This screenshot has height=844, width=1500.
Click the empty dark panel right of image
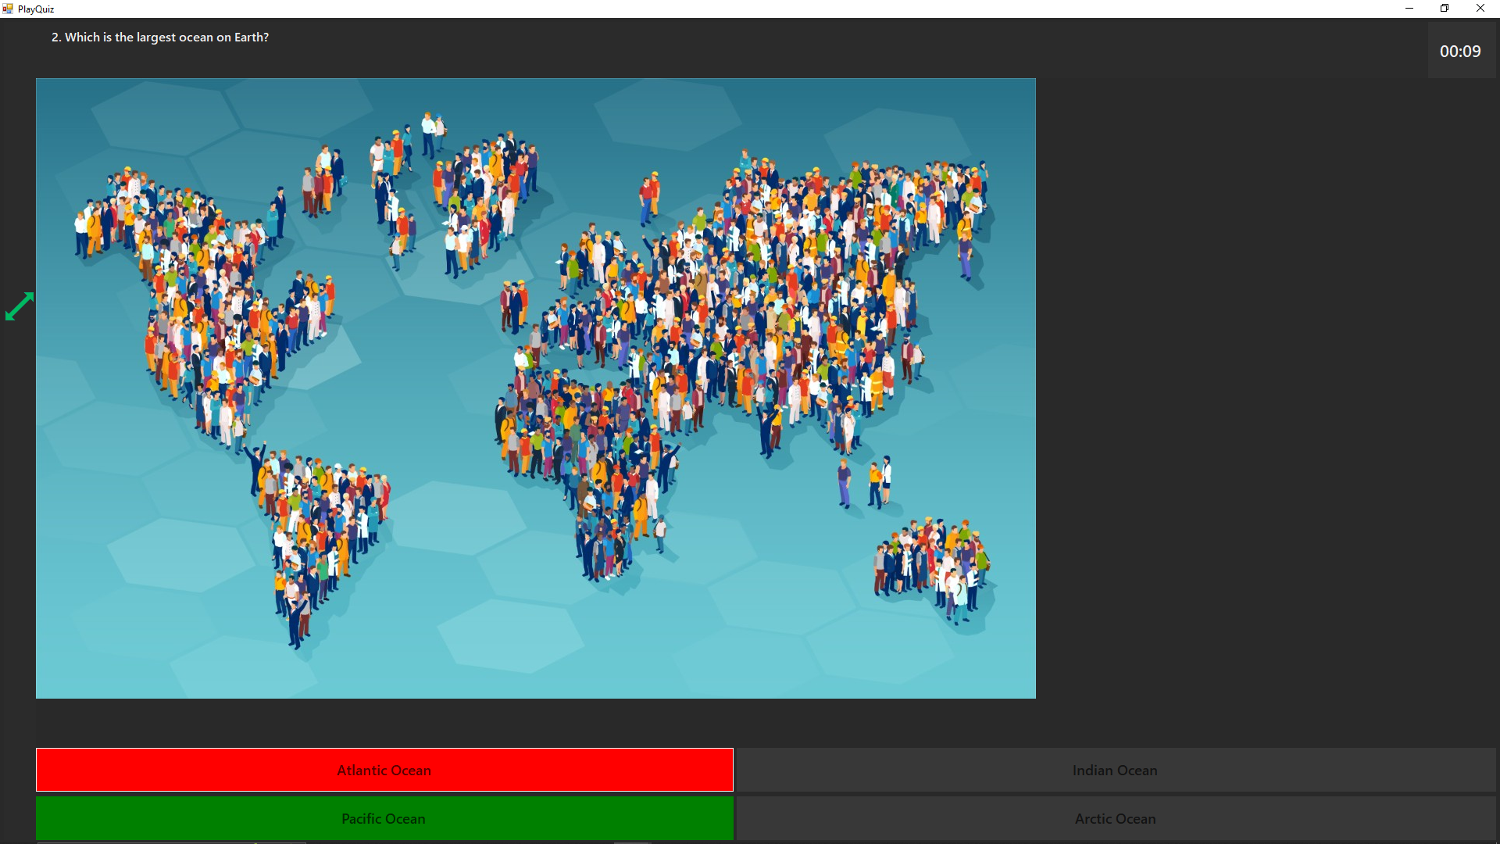(1266, 391)
